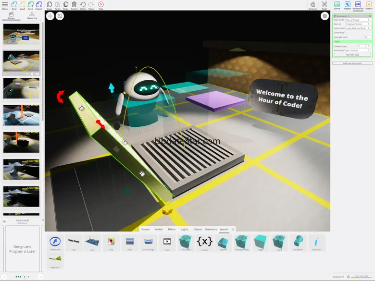Add a Map object
This screenshot has width=375, height=281.
(111, 243)
